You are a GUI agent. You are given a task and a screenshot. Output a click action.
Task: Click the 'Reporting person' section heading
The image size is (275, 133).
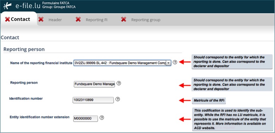coord(24,49)
